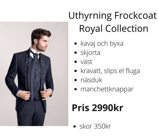The image size is (158, 136).
Task: Click the bullet next to 'näsduk'
Action: coord(76,80)
